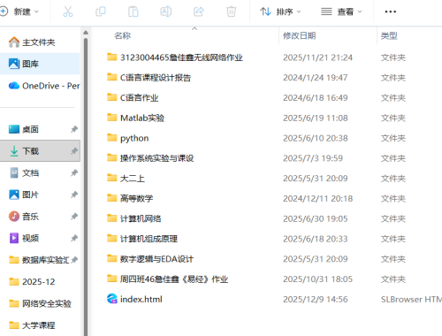The width and height of the screenshot is (442, 336).
Task: Select 主文件夹 in navigation pane
Action: [x=40, y=42]
